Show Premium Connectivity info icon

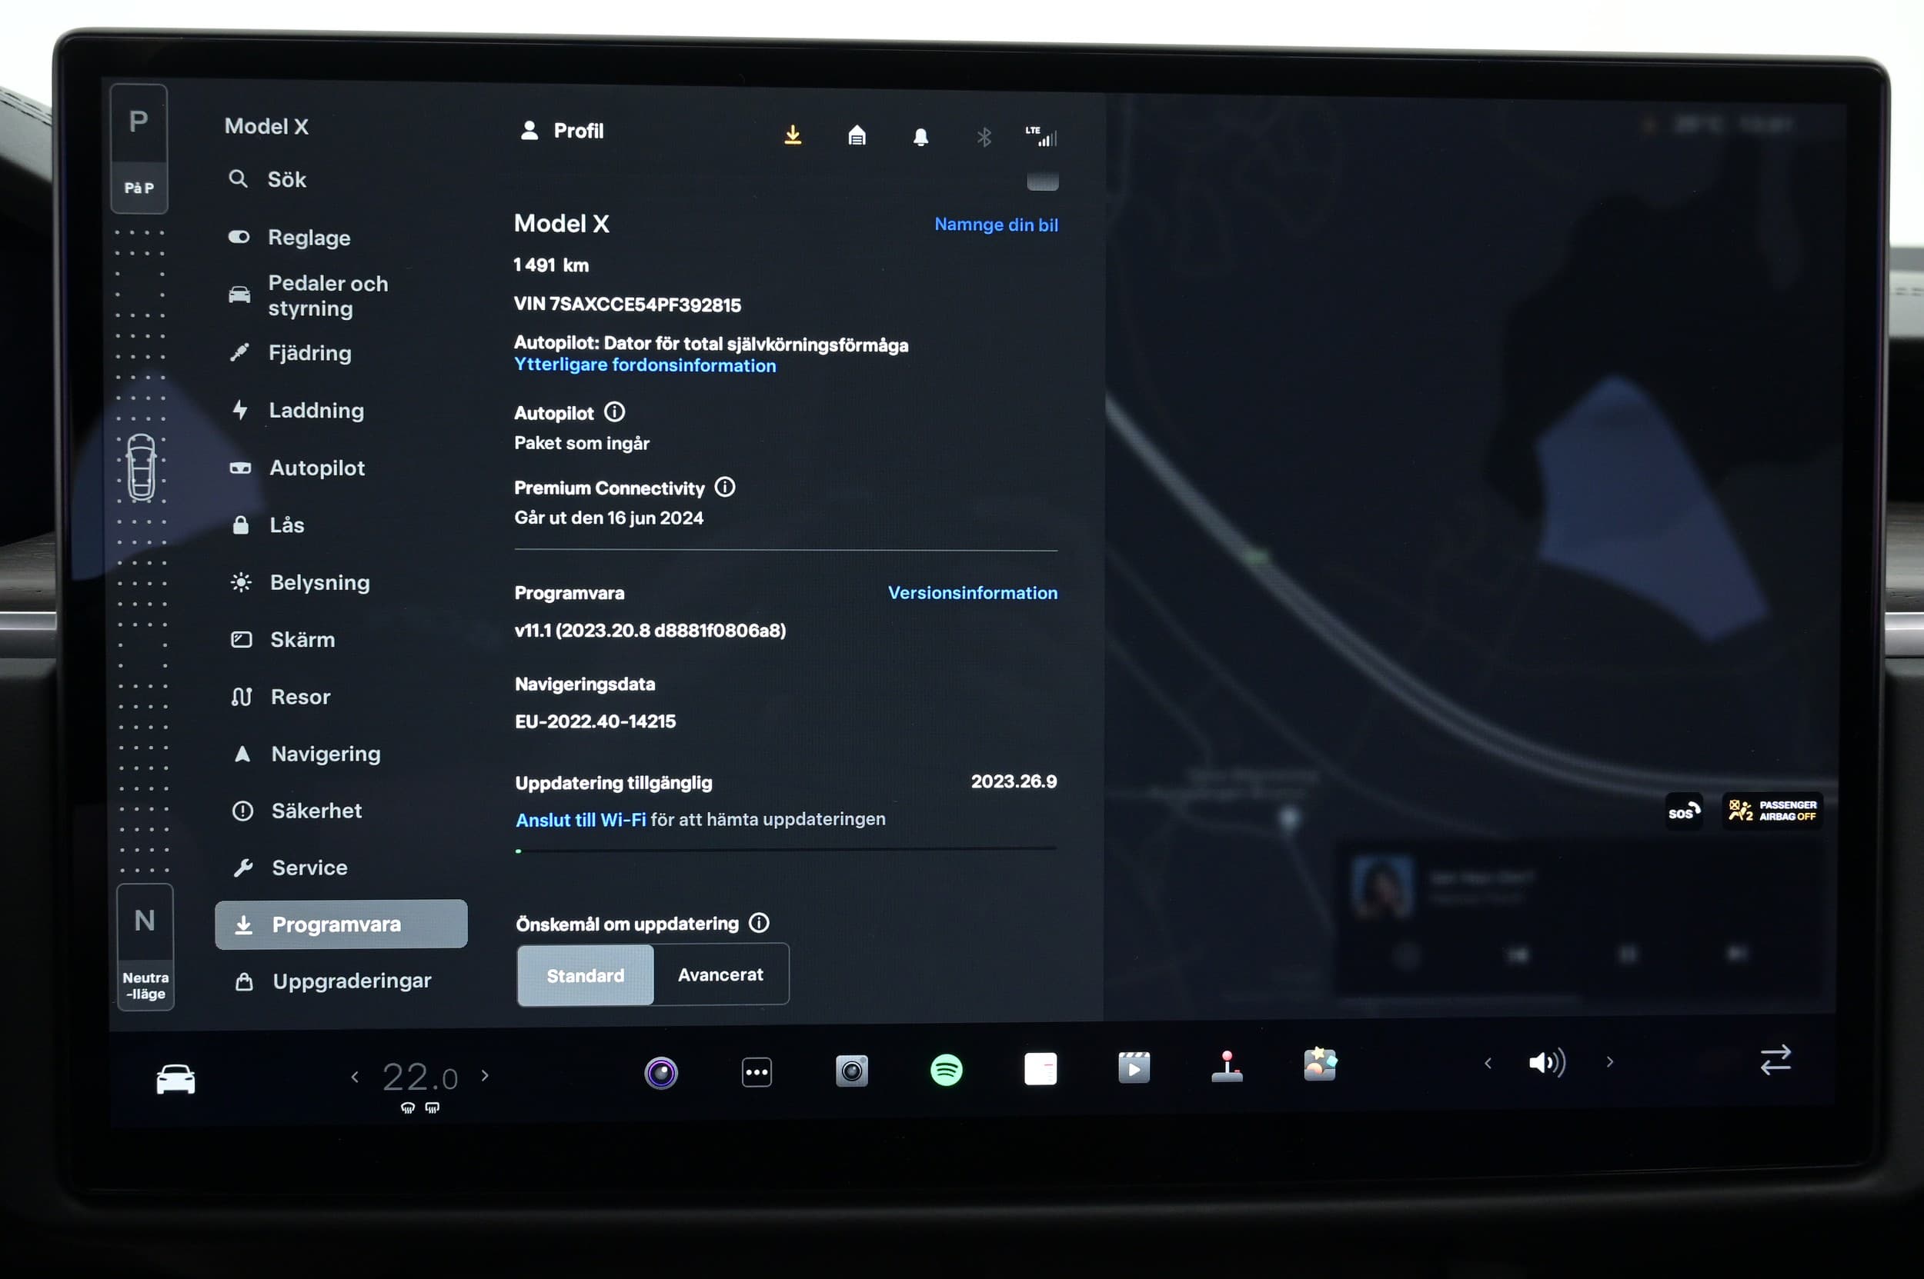[x=725, y=487]
